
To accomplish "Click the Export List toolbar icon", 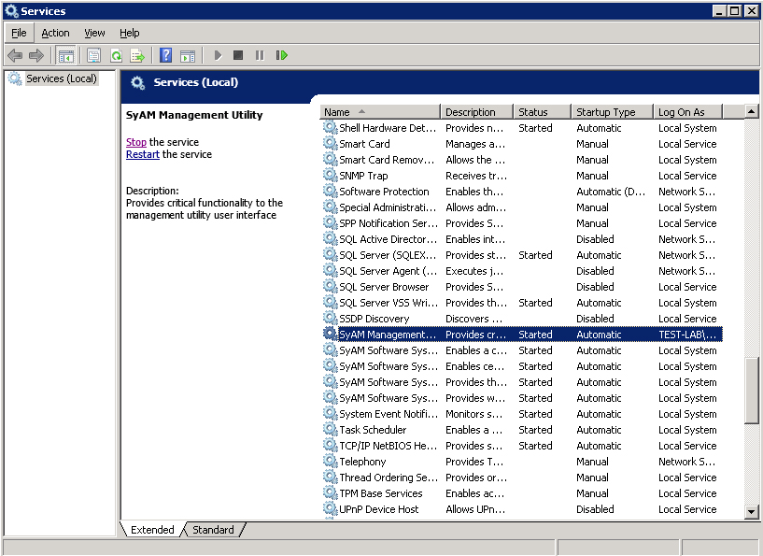I will pos(137,56).
